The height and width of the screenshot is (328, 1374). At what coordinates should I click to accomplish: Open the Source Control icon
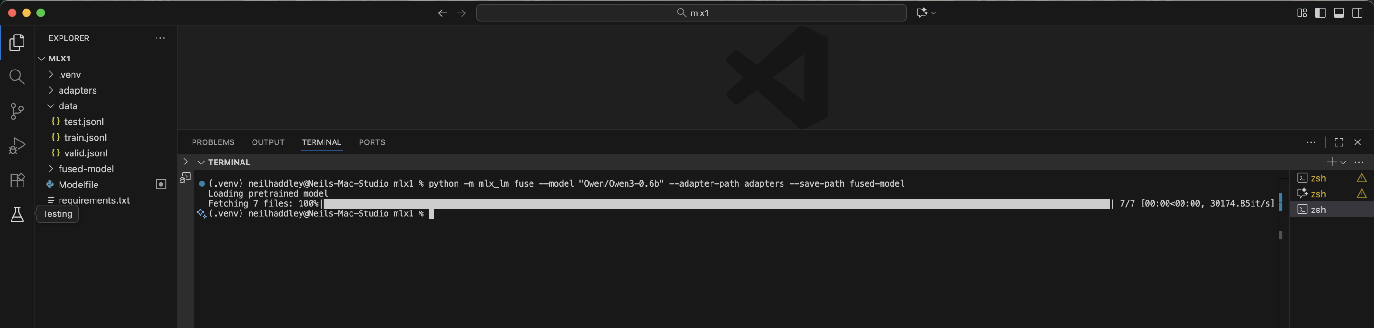point(16,111)
